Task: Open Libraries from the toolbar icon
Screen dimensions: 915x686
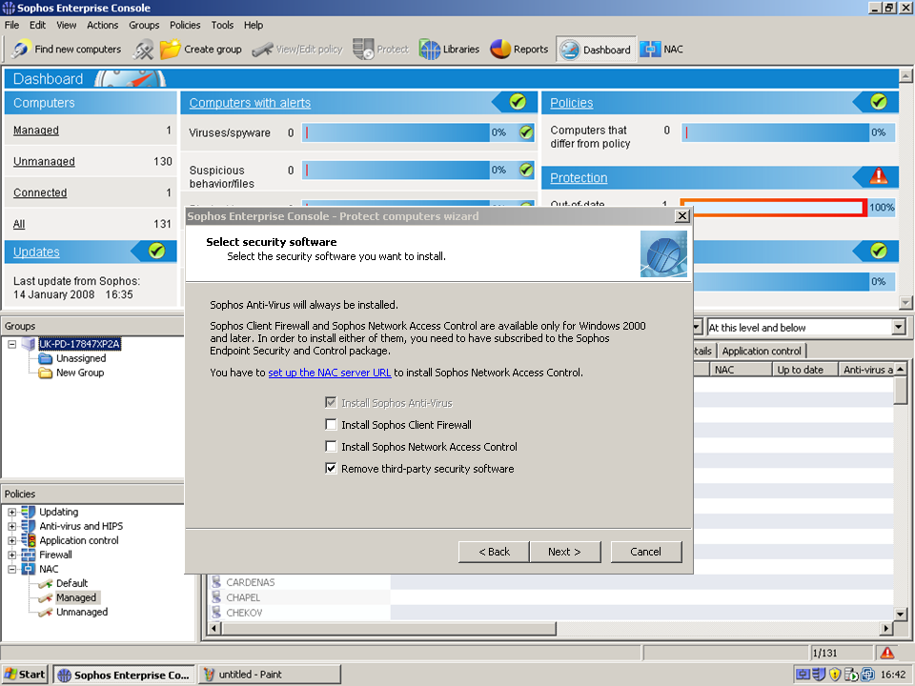Action: click(x=430, y=50)
